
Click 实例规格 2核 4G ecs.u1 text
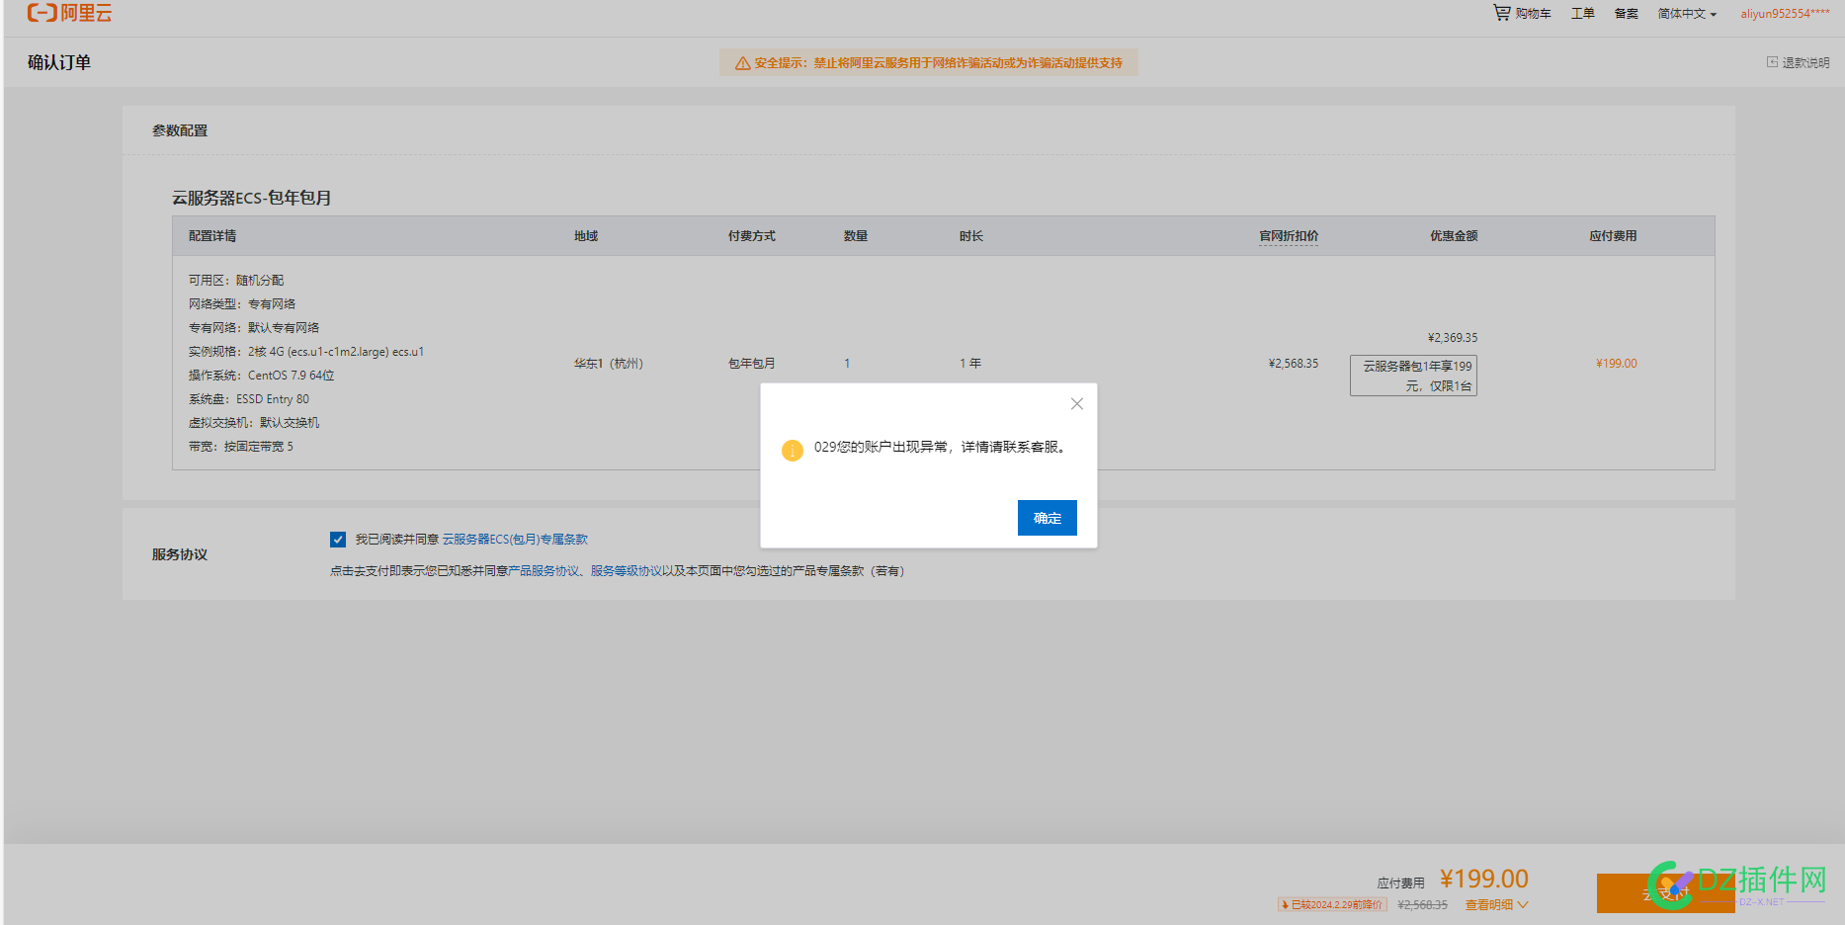(306, 352)
